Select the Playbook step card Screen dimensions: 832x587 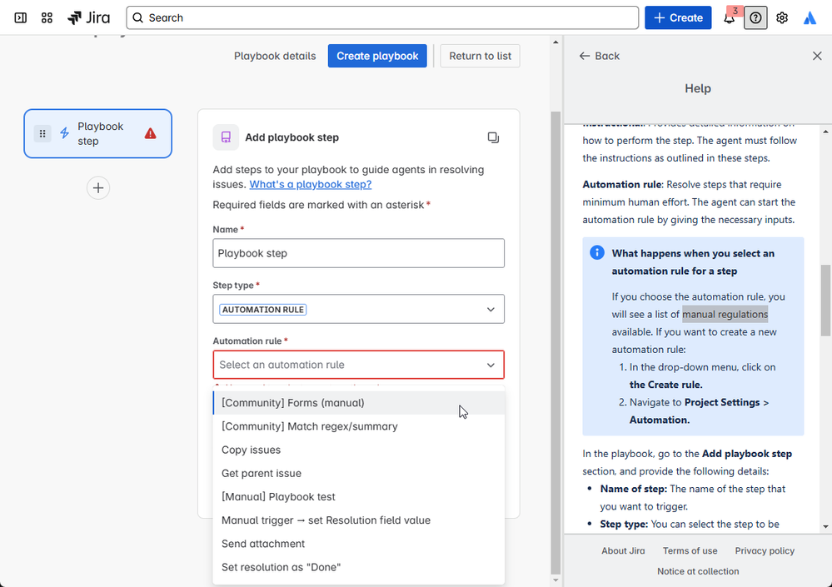coord(97,133)
